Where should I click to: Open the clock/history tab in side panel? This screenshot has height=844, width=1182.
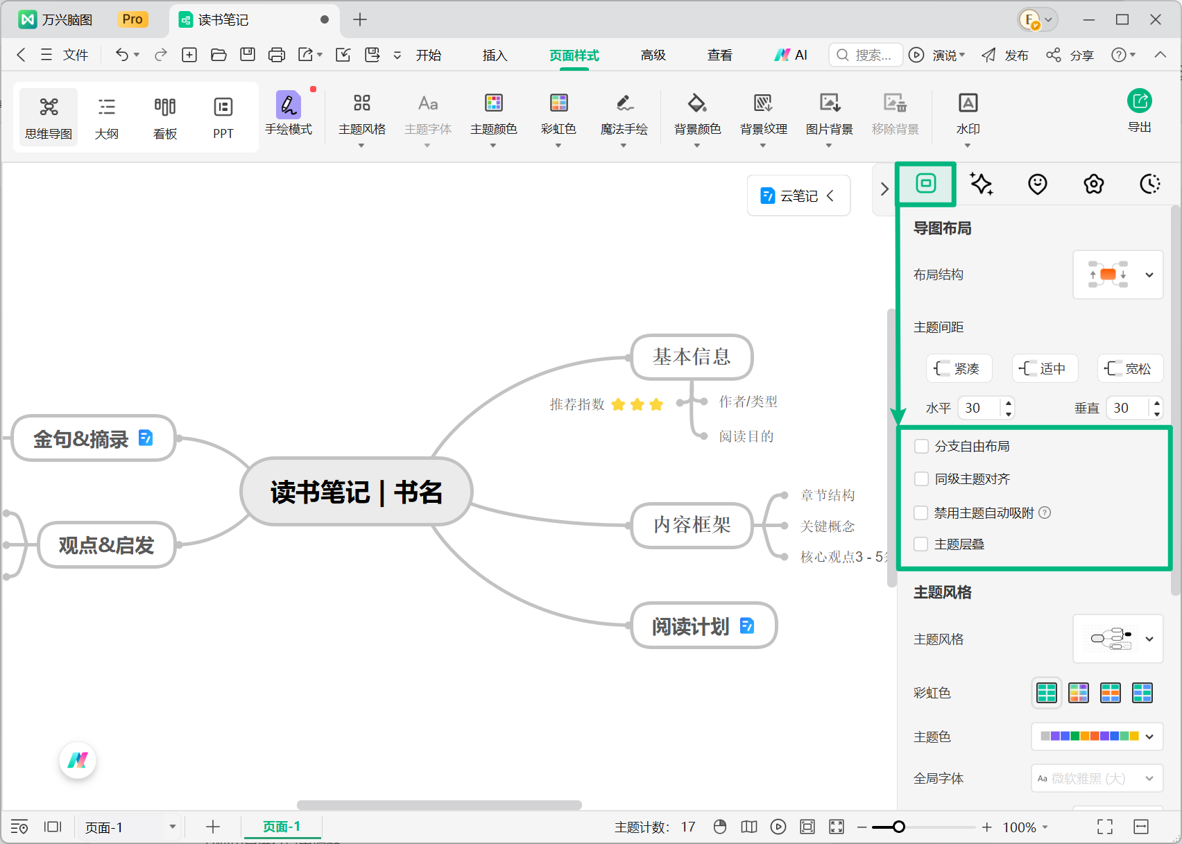coord(1150,184)
